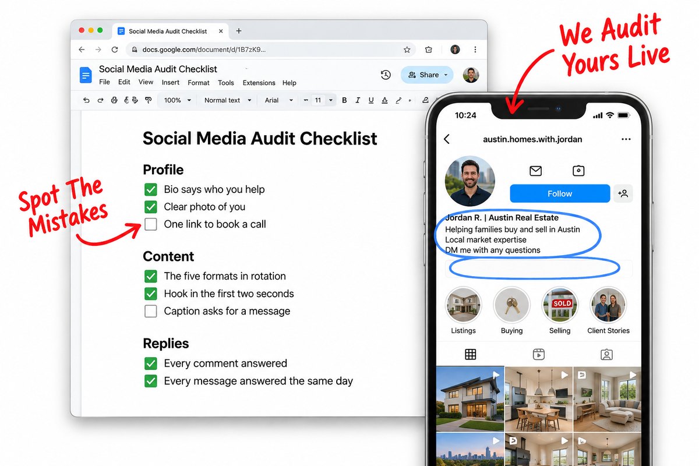Uncheck 'Bio says who you help'
699x466 pixels.
pyautogui.click(x=150, y=189)
